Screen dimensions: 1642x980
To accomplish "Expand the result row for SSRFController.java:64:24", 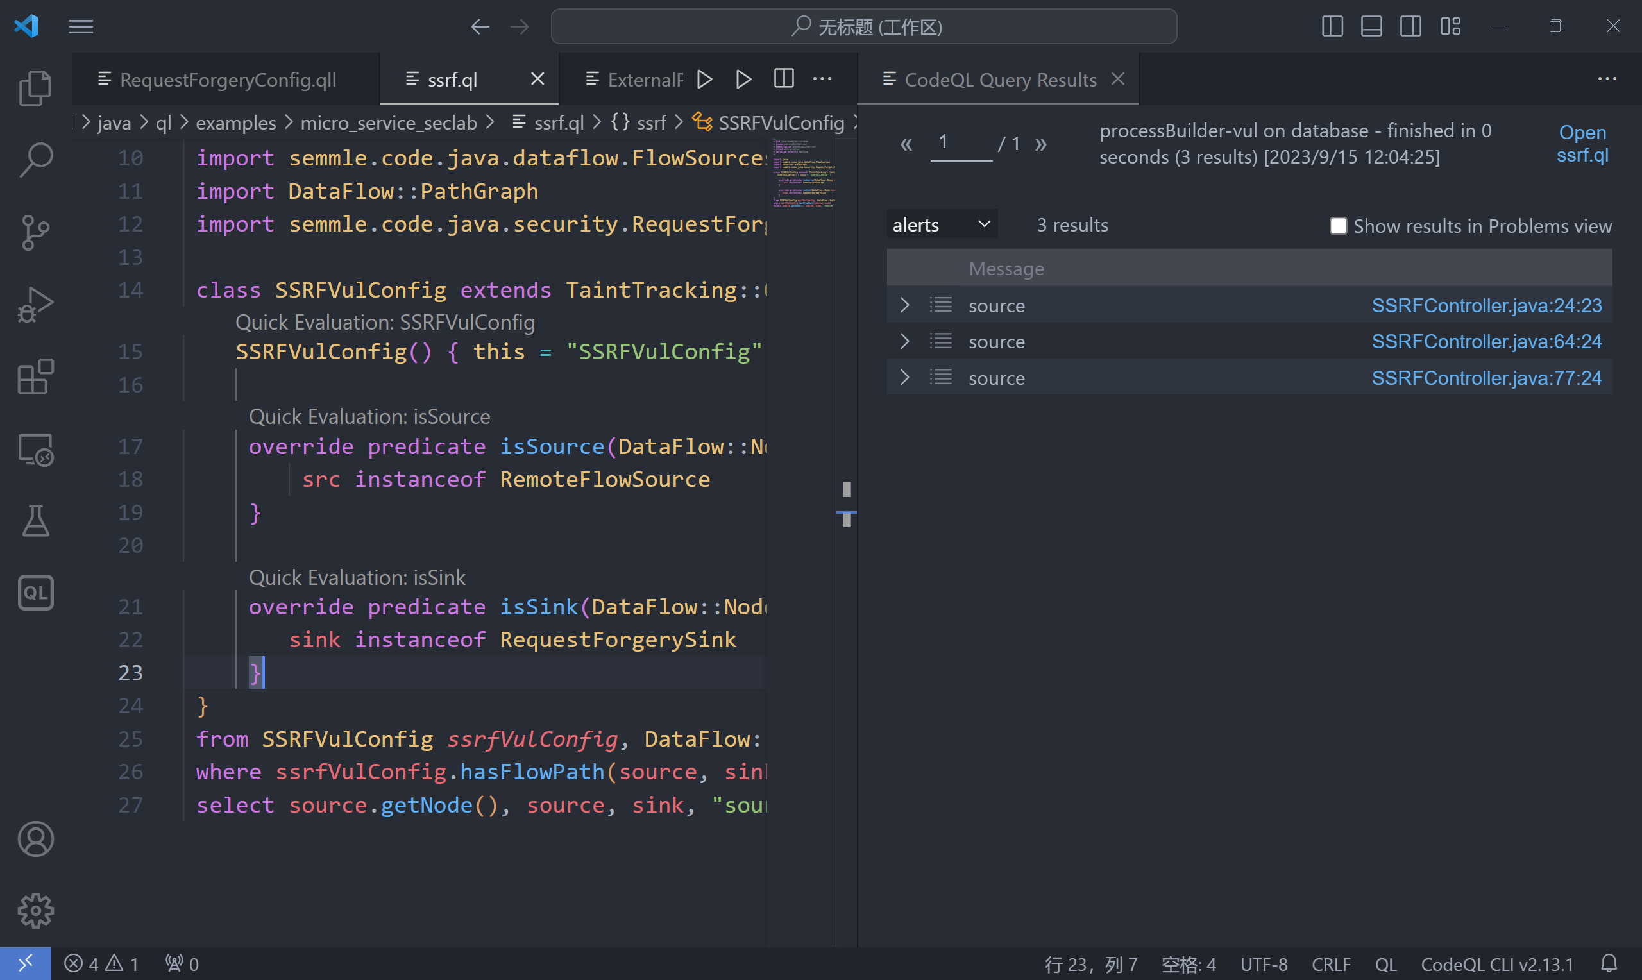I will point(904,341).
